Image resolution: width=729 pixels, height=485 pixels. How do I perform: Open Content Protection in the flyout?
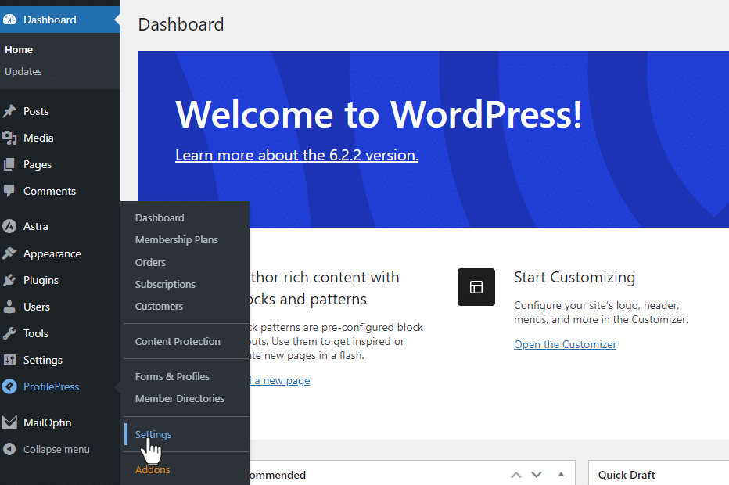pyautogui.click(x=178, y=341)
